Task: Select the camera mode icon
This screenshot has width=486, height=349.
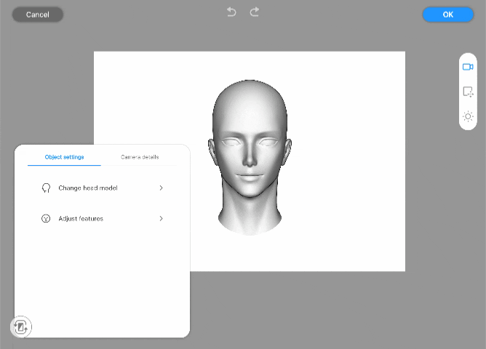Action: click(468, 67)
